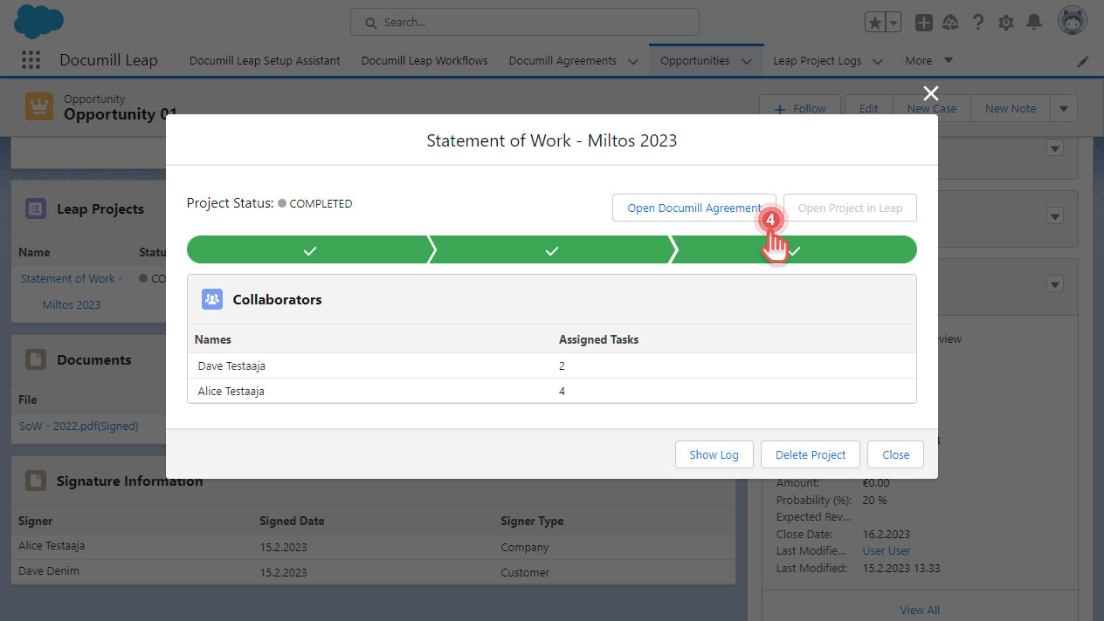Open the Global Actions plus icon
The image size is (1104, 621).
(x=923, y=22)
